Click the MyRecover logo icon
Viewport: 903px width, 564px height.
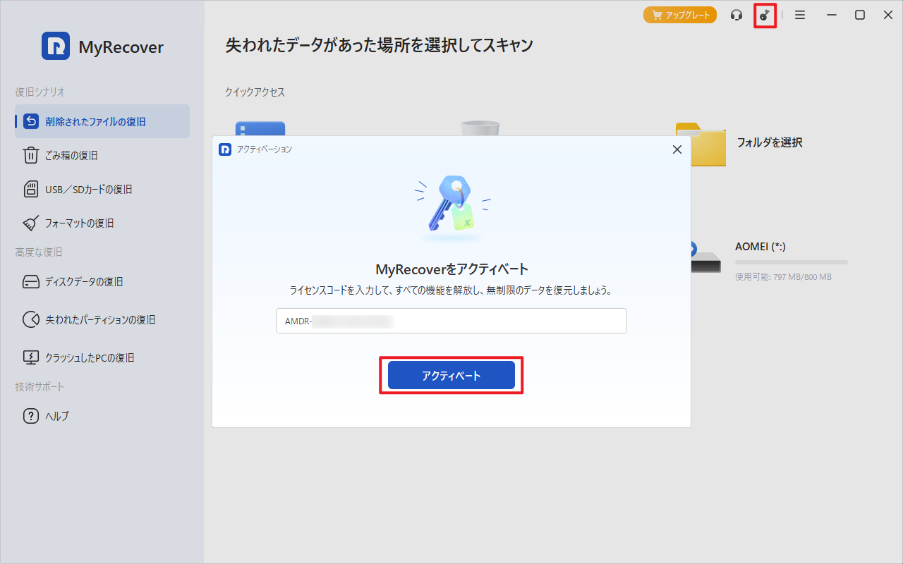coord(56,46)
